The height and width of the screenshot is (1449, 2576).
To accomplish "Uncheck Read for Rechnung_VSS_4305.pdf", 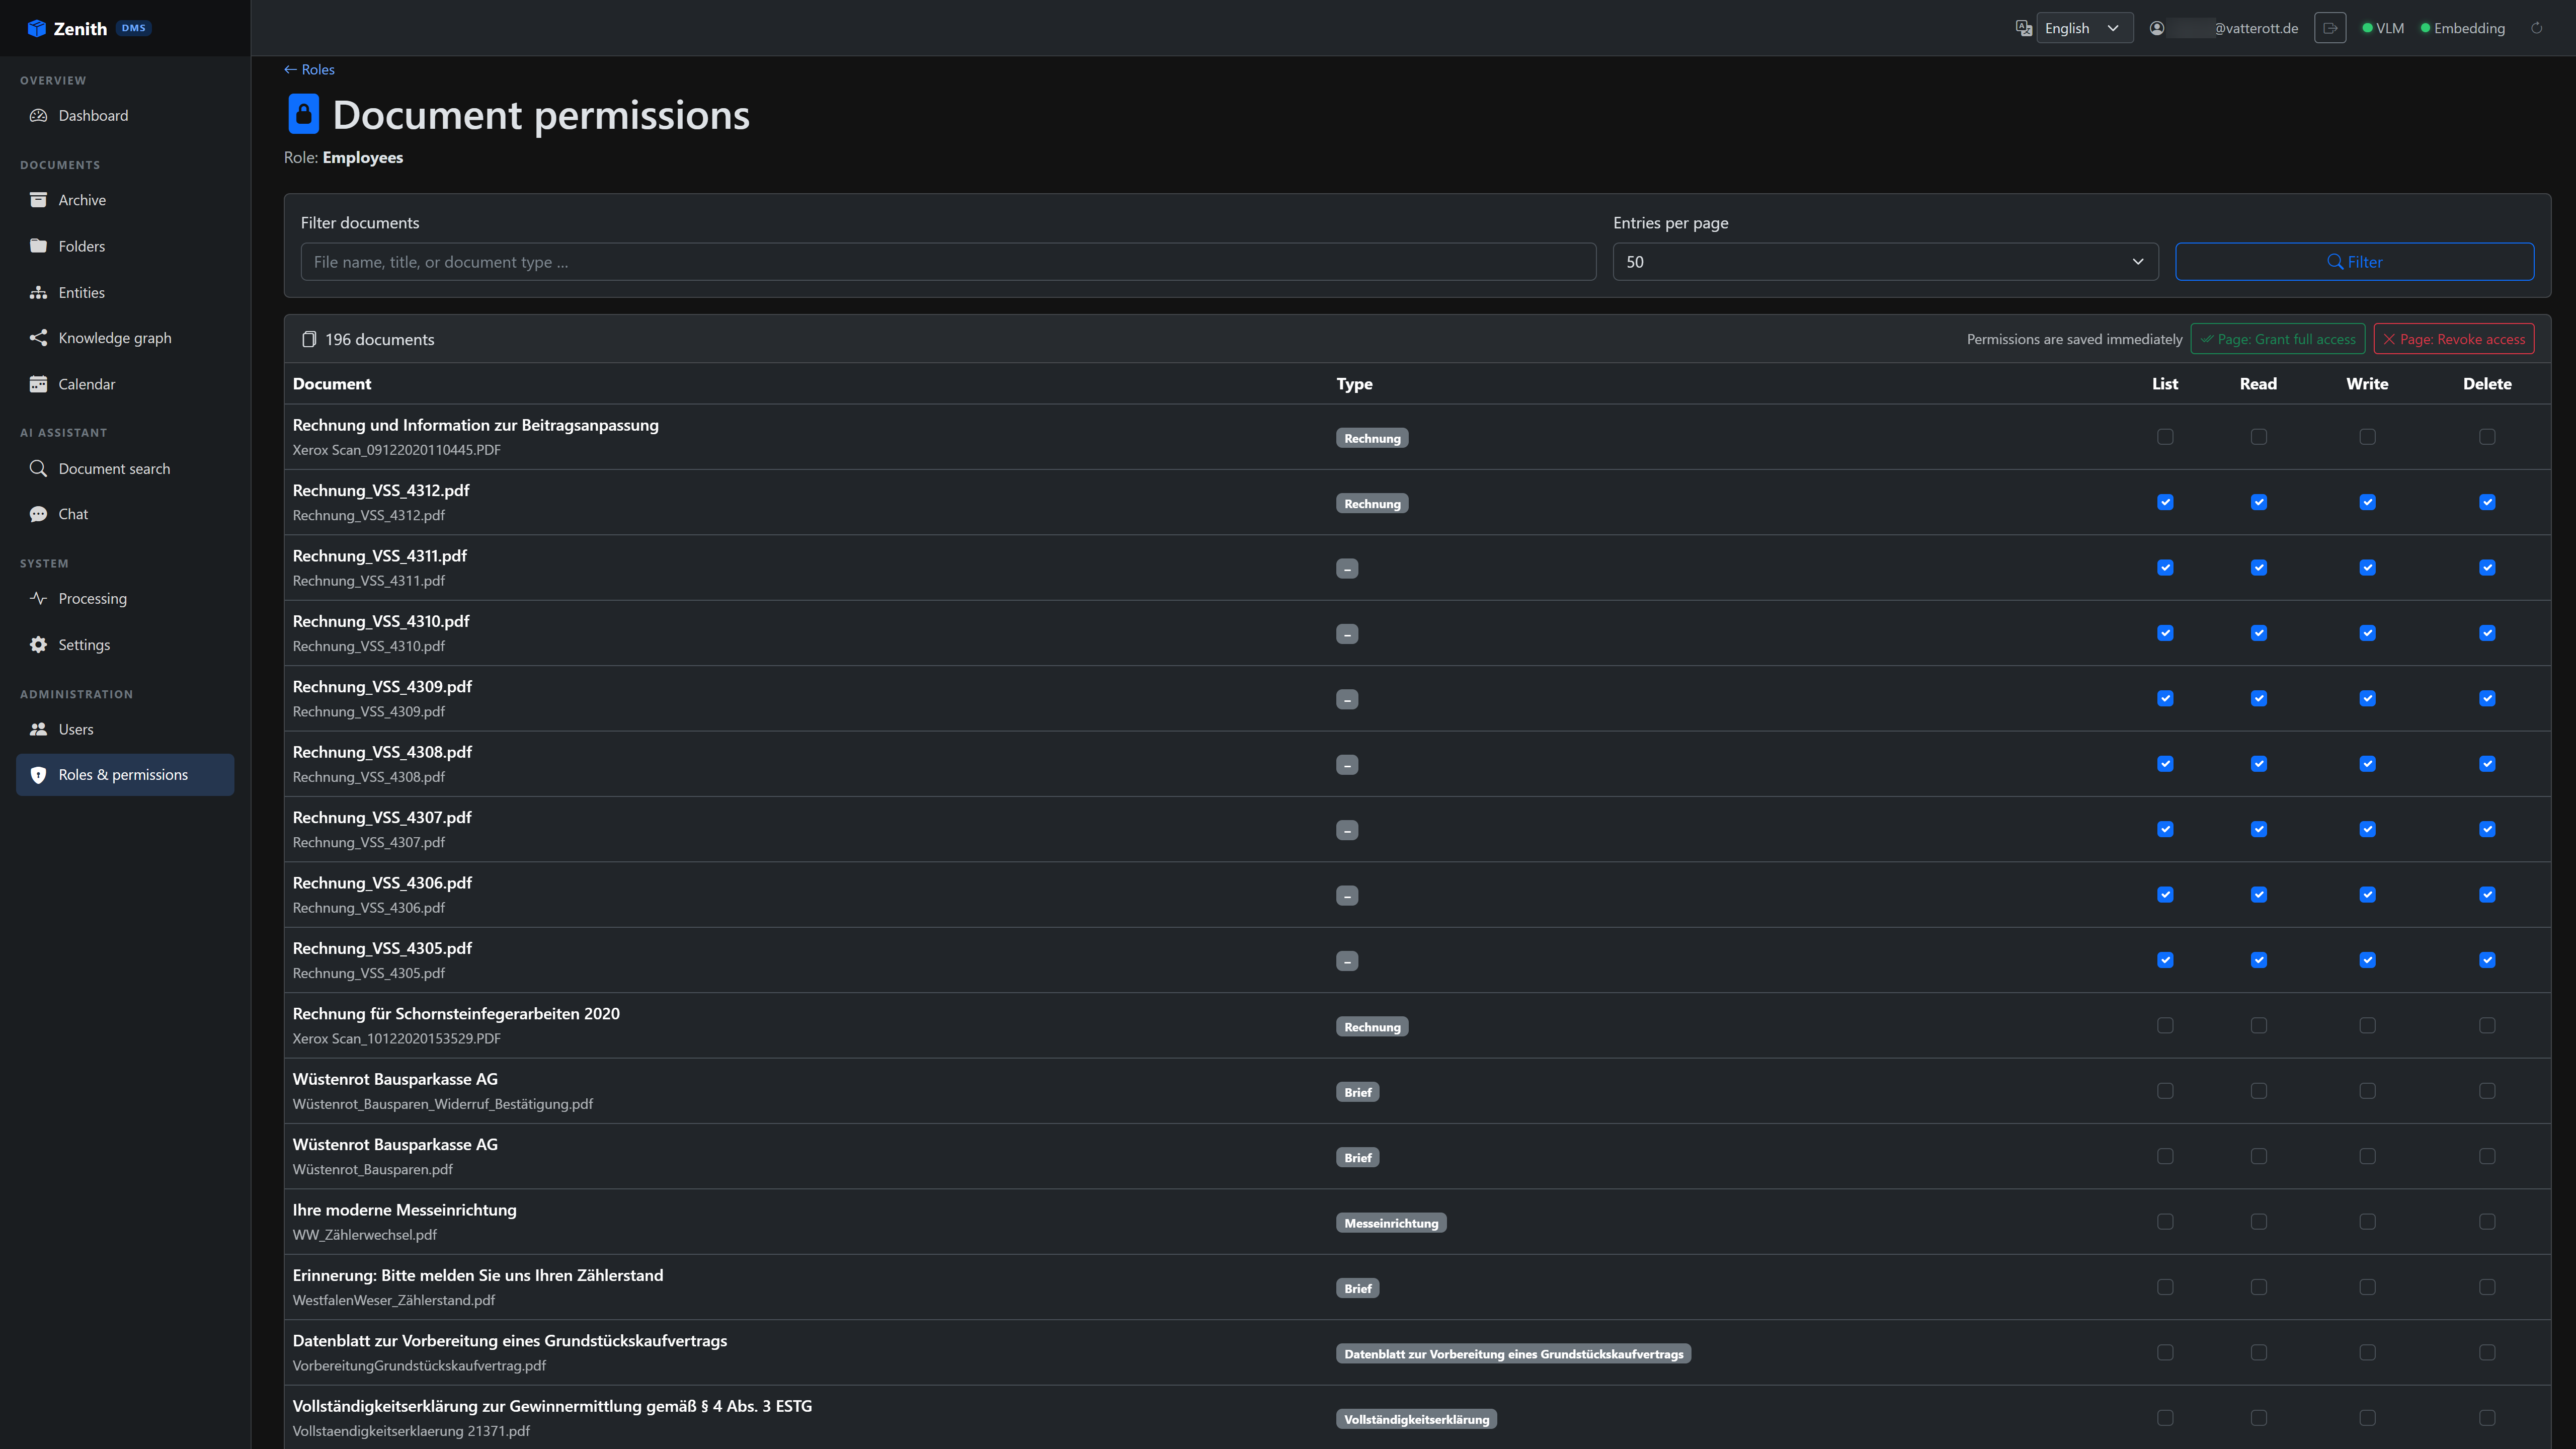I will point(2259,960).
